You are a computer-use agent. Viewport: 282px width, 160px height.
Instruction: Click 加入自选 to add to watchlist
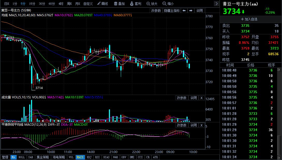pyautogui.click(x=249, y=19)
